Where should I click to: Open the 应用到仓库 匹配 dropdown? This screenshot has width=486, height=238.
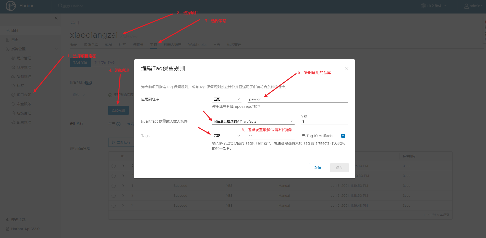click(227, 99)
